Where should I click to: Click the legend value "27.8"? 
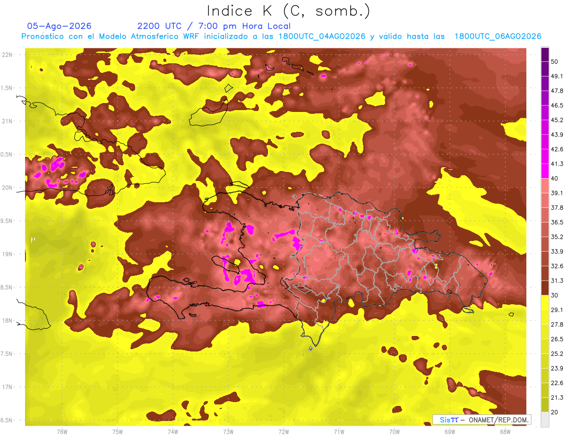point(557,325)
